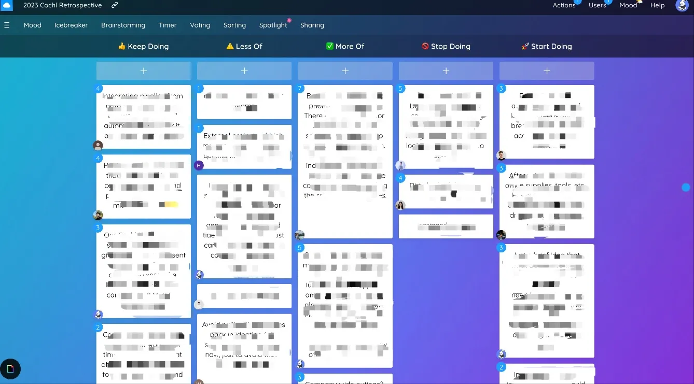Click the cloud logo icon
The width and height of the screenshot is (694, 384).
[x=6, y=5]
